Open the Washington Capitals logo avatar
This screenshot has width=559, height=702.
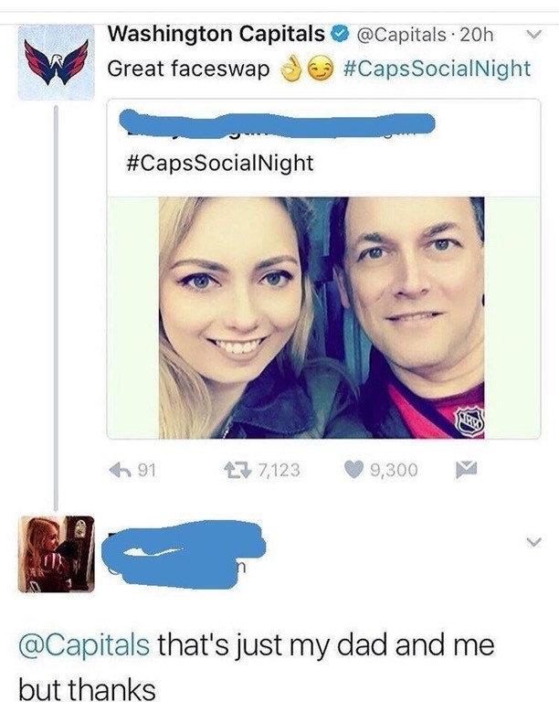(56, 61)
